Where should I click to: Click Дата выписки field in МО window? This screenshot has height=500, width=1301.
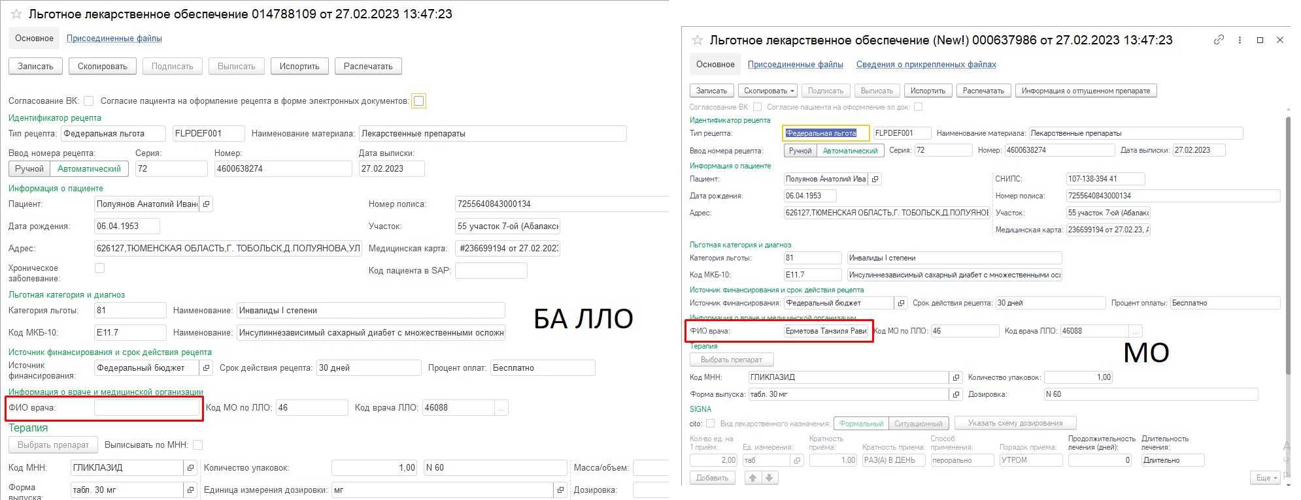[1199, 150]
